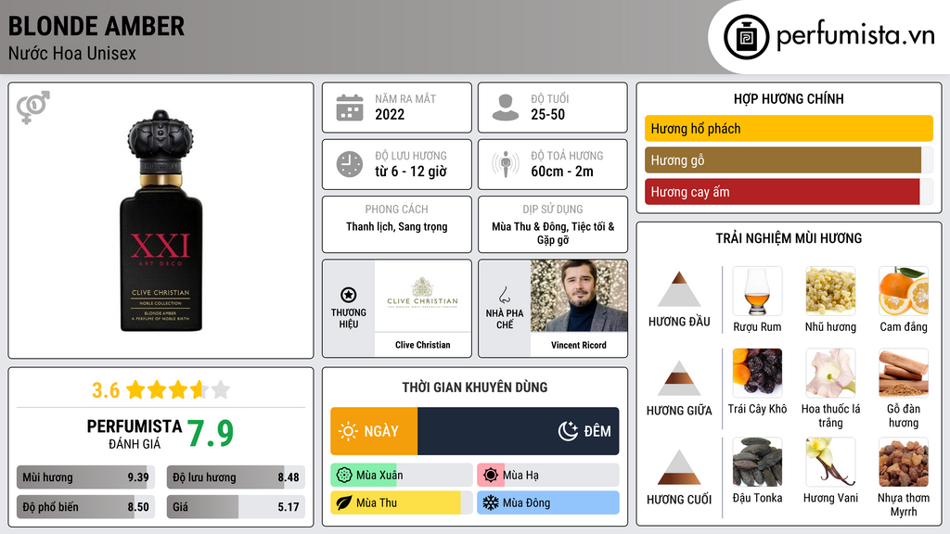This screenshot has width=950, height=534.
Task: Click the Độ phổ biến 8.50 rating bar
Action: tap(85, 507)
